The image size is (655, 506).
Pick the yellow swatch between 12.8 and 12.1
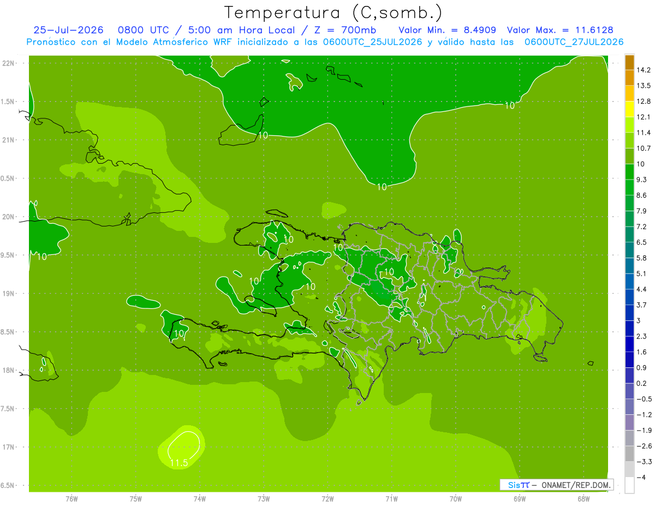click(x=629, y=109)
